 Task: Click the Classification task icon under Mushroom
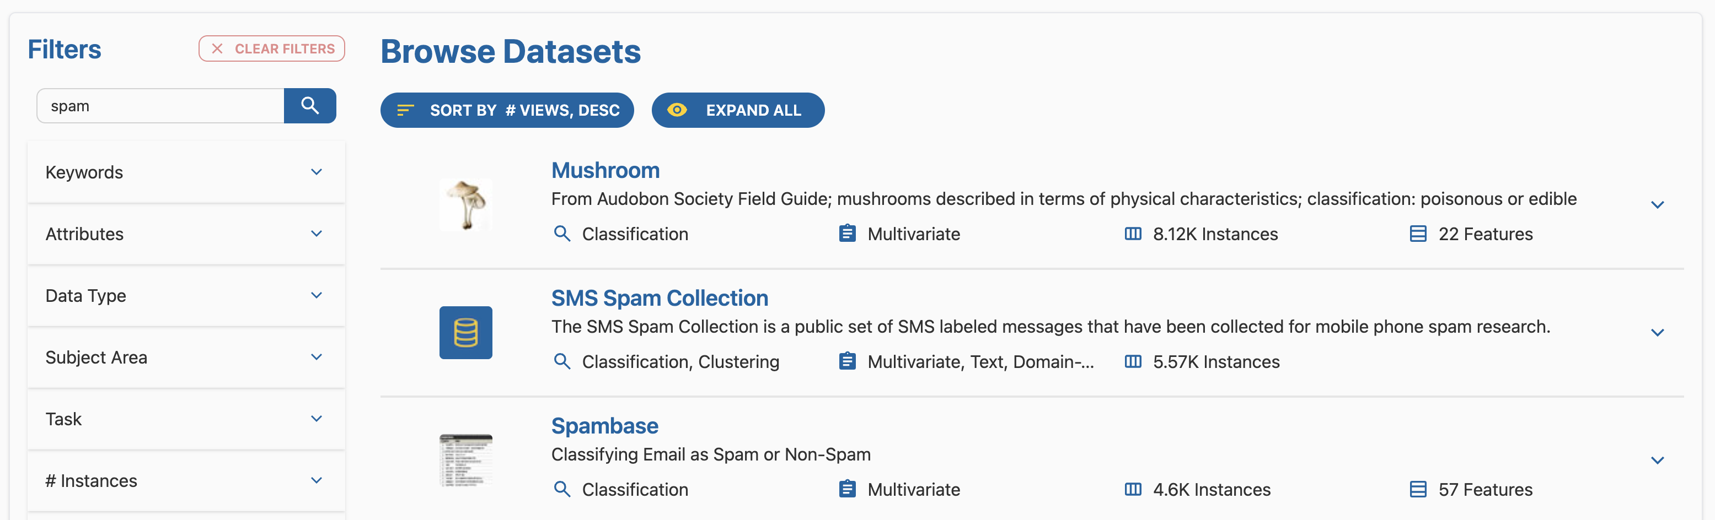click(x=562, y=234)
